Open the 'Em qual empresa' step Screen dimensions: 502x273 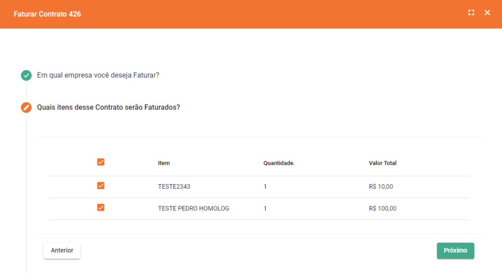[x=98, y=75]
